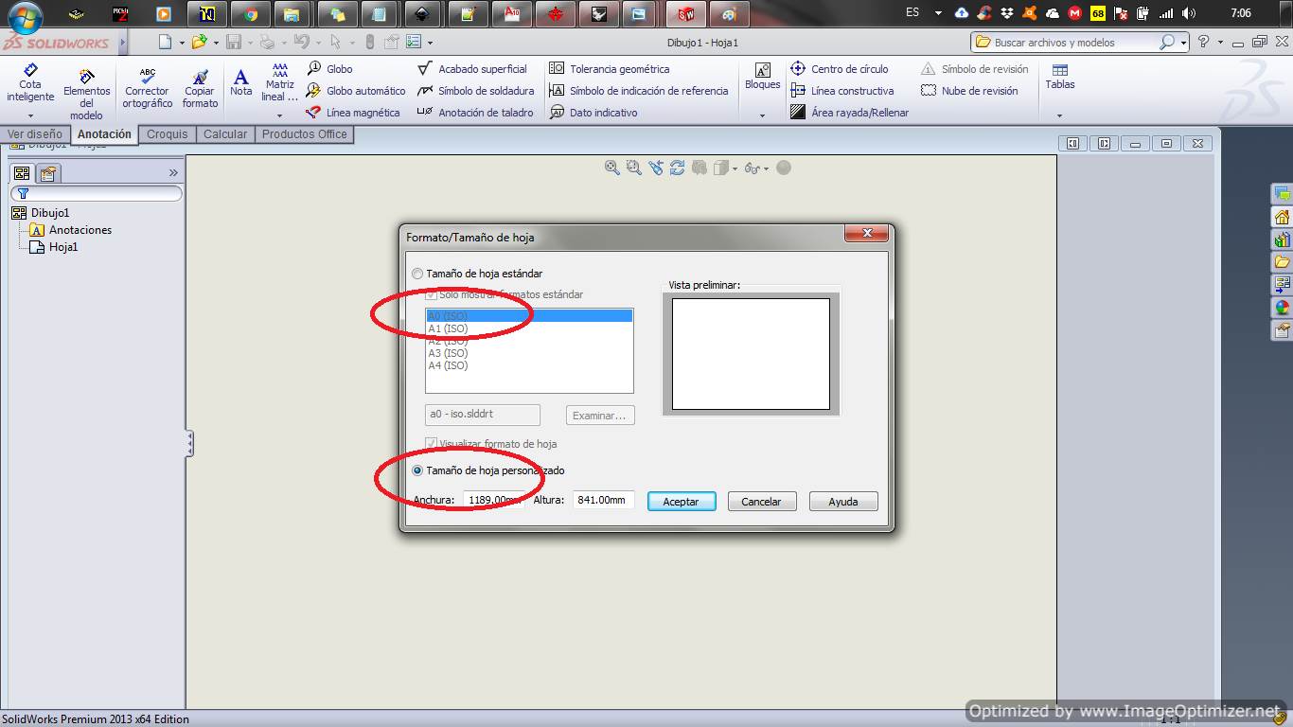Open the Tablas tool
Viewport: 1293px width, 727px height.
click(1060, 77)
